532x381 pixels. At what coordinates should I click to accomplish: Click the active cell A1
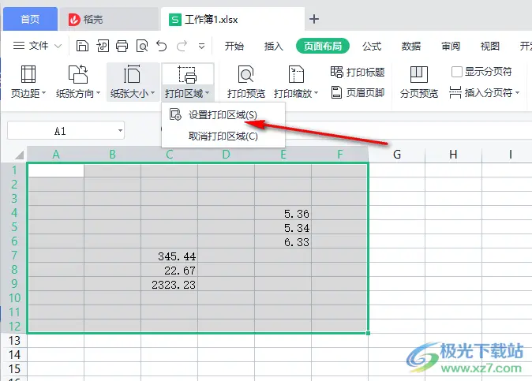tap(56, 170)
